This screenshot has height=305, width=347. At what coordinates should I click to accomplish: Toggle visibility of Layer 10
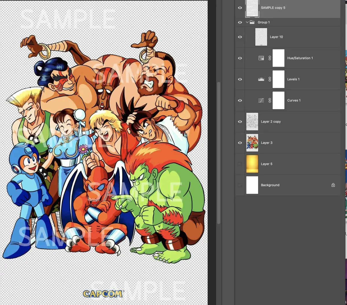(x=240, y=37)
